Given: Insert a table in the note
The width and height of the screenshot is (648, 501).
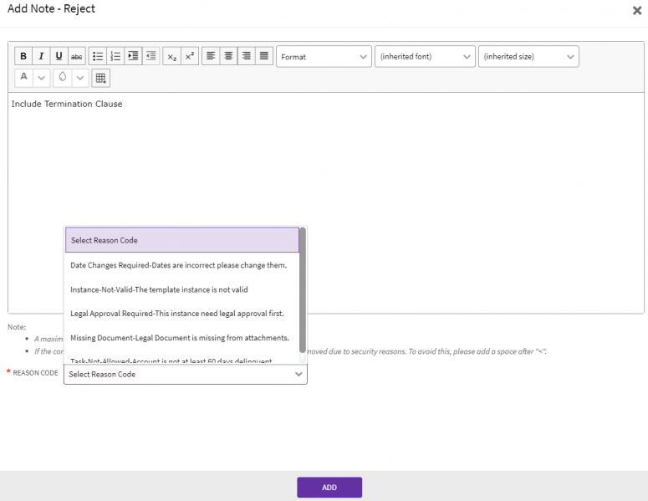Looking at the screenshot, I should tap(100, 78).
